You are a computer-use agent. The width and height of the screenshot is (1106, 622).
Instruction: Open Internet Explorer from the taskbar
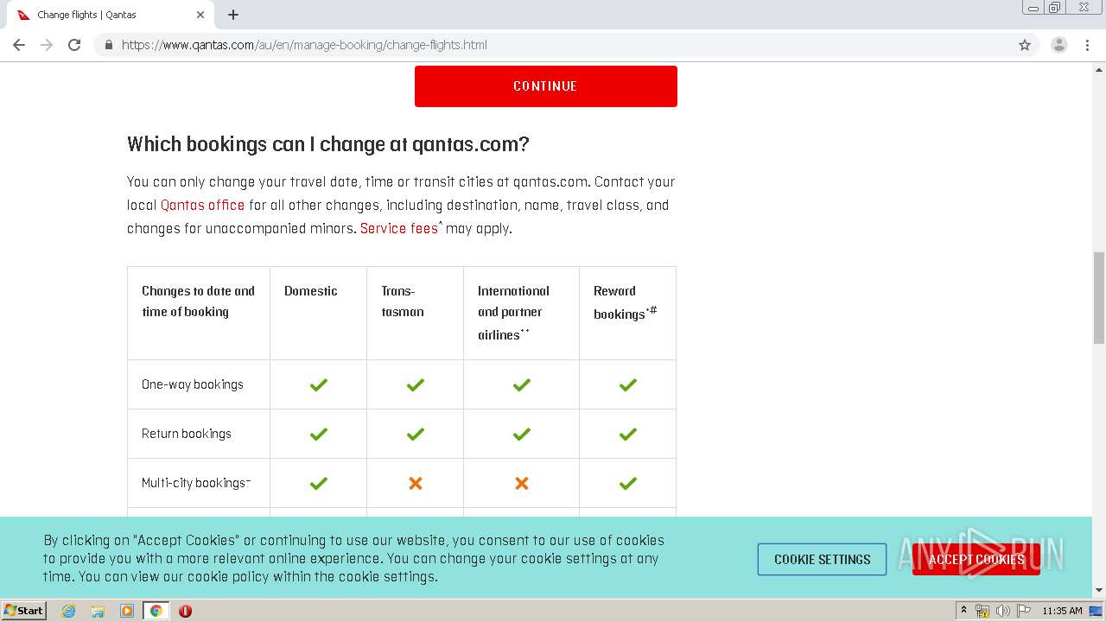pyautogui.click(x=68, y=611)
